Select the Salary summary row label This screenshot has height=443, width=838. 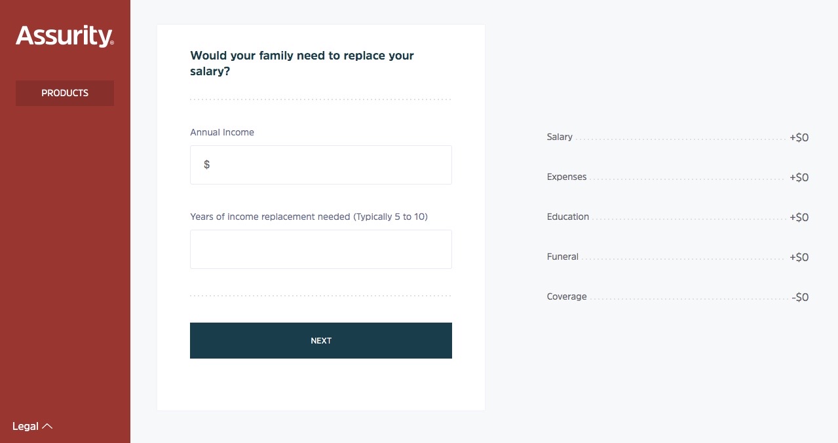coord(560,137)
